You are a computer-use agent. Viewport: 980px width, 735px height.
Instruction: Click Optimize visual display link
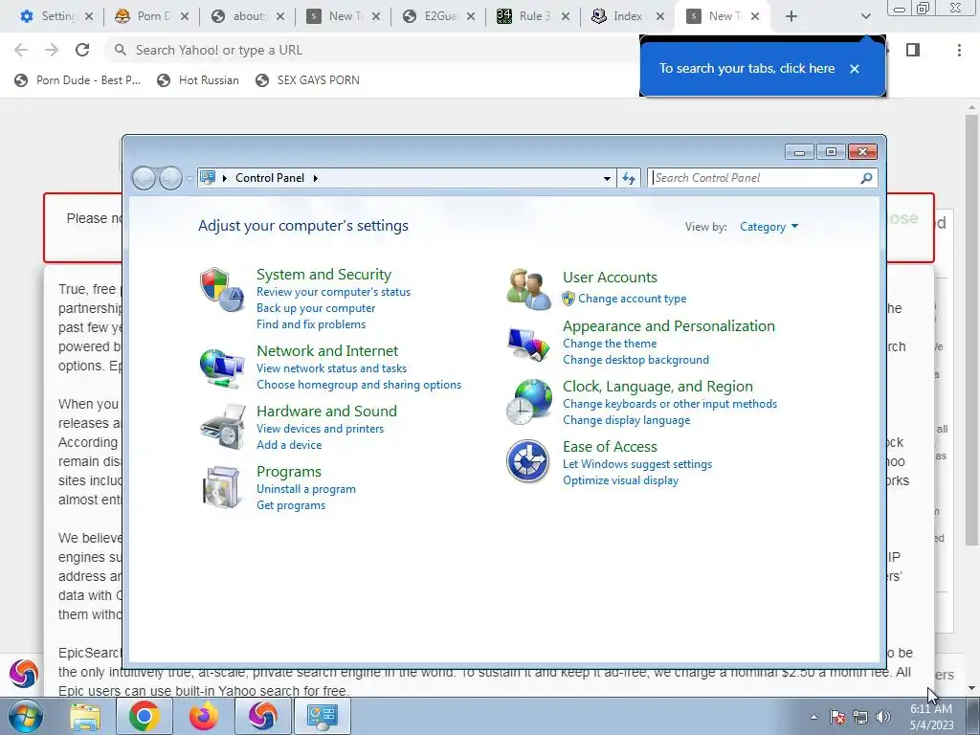[x=620, y=480]
